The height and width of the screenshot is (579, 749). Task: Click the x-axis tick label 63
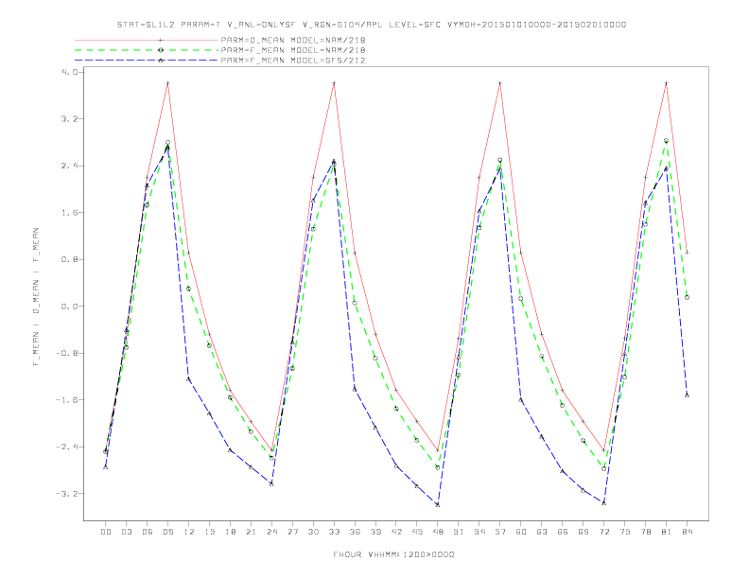click(542, 532)
